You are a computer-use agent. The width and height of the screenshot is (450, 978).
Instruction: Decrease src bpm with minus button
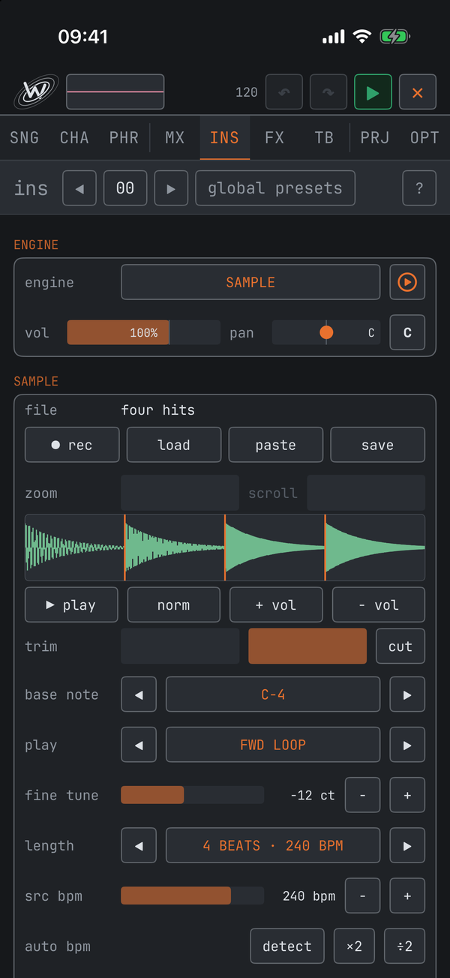point(363,895)
